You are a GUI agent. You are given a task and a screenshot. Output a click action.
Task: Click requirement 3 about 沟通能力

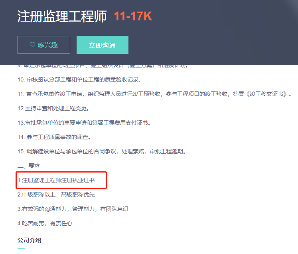coord(73,209)
